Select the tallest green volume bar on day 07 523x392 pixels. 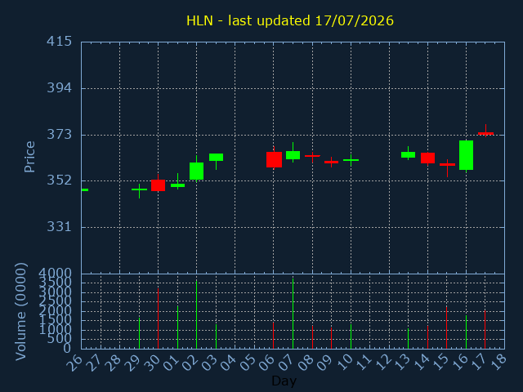click(x=293, y=314)
